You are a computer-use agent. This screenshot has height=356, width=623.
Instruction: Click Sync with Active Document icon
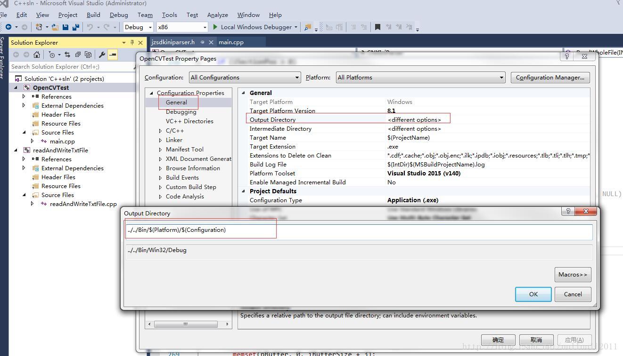coord(67,55)
